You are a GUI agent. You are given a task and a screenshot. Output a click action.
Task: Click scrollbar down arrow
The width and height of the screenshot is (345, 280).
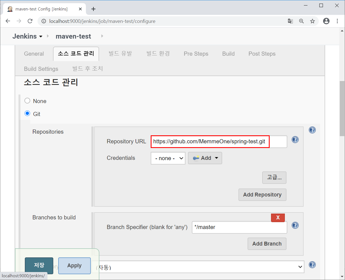click(x=342, y=276)
